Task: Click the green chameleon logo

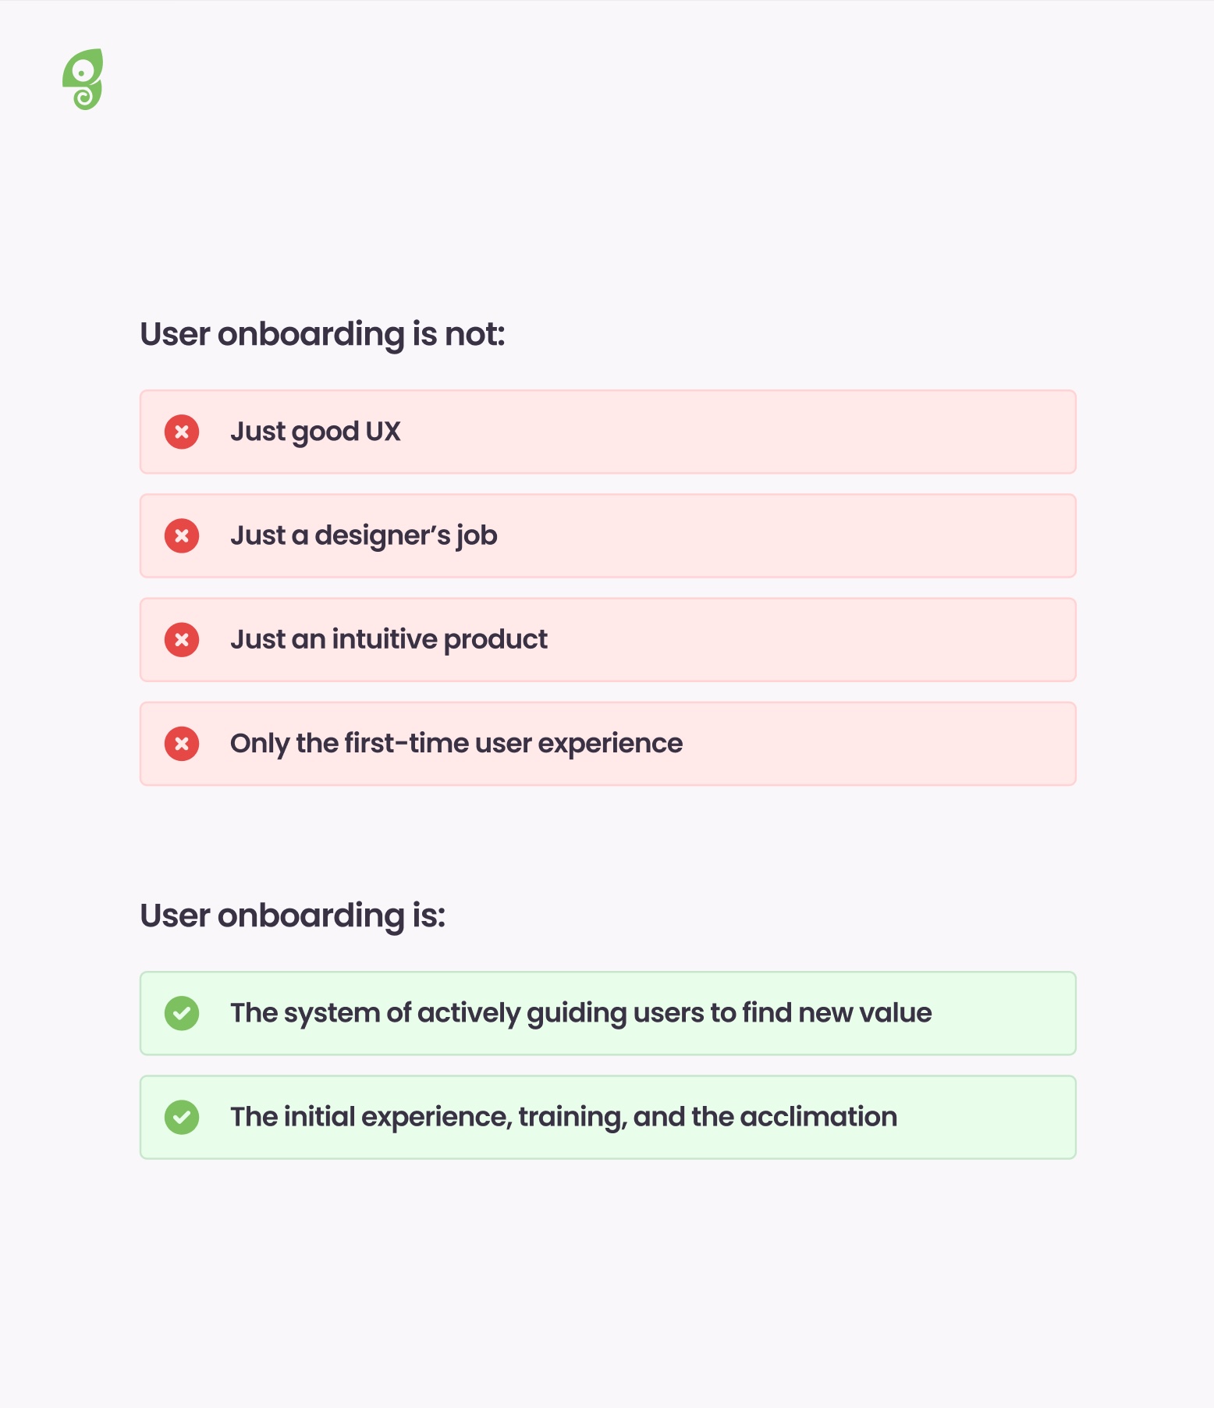Action: click(83, 80)
